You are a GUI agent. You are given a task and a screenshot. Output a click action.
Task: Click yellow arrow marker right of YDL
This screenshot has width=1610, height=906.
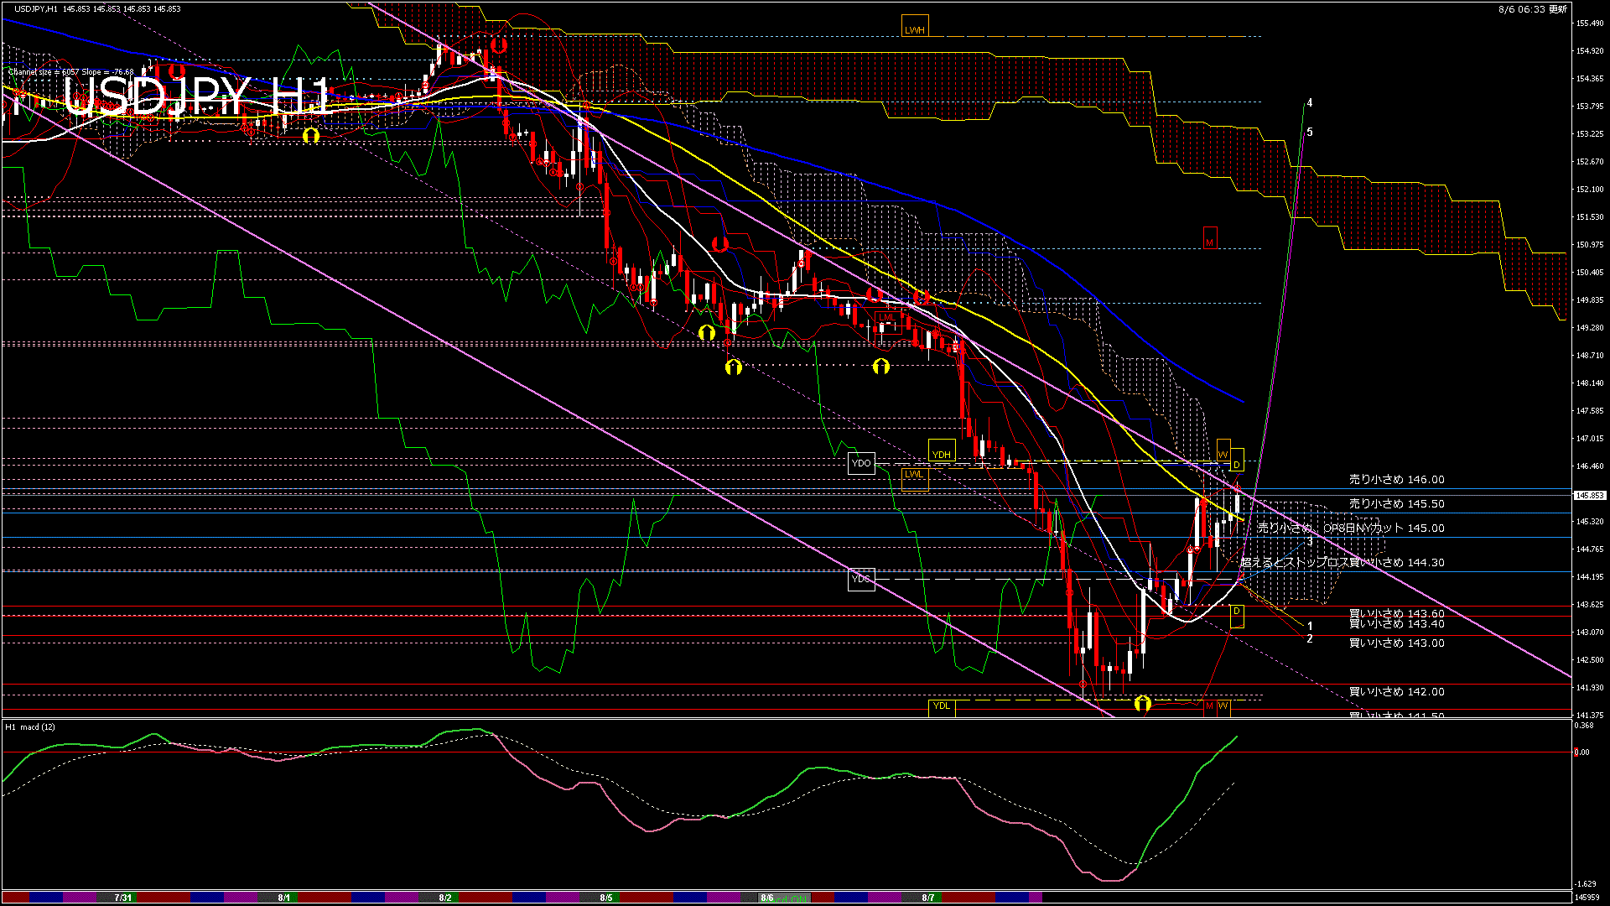[x=1142, y=704]
